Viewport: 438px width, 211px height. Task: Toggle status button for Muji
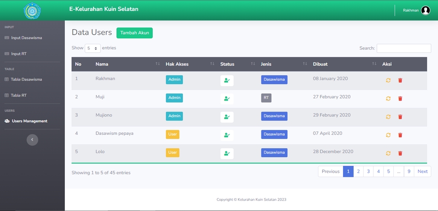point(227,99)
